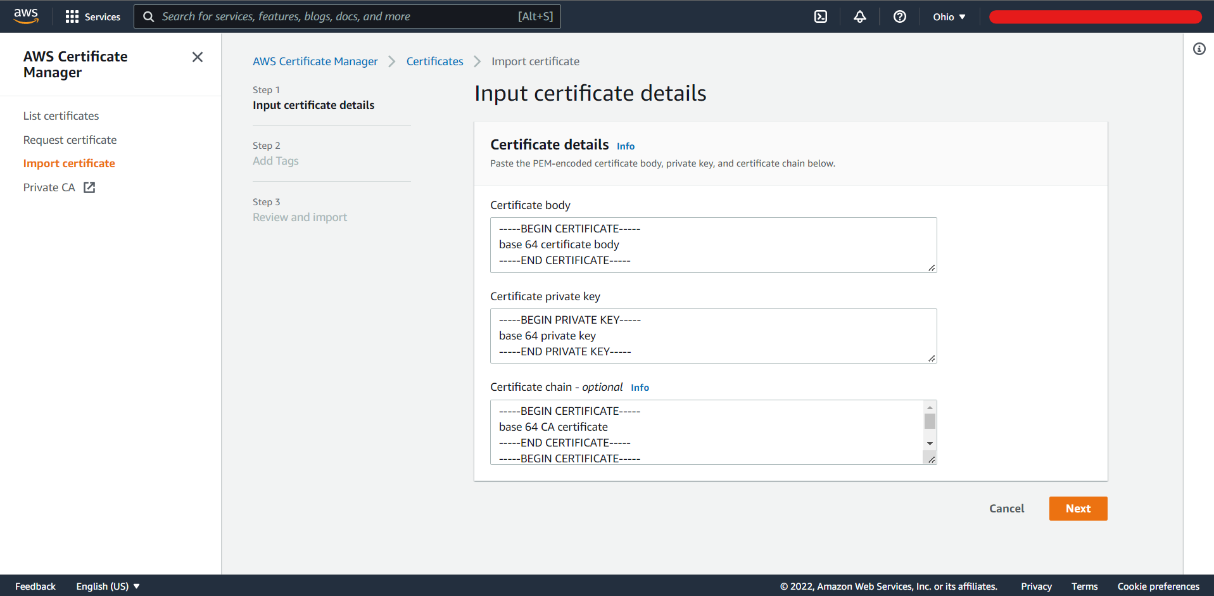Viewport: 1214px width, 596px height.
Task: Open the Services grid menu
Action: 72,16
